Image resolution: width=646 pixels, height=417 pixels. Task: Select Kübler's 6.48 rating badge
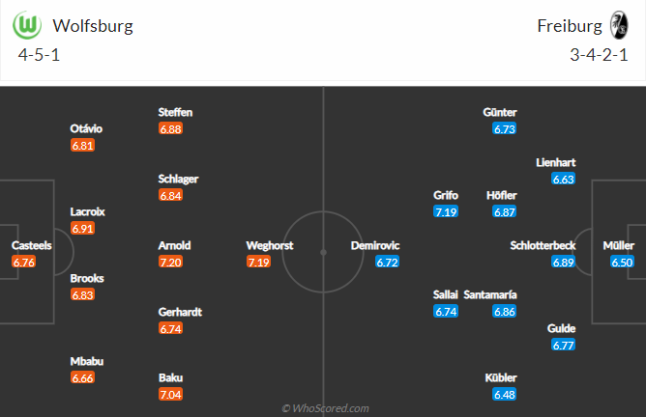(505, 394)
